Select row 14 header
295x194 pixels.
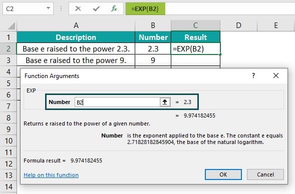(9, 187)
